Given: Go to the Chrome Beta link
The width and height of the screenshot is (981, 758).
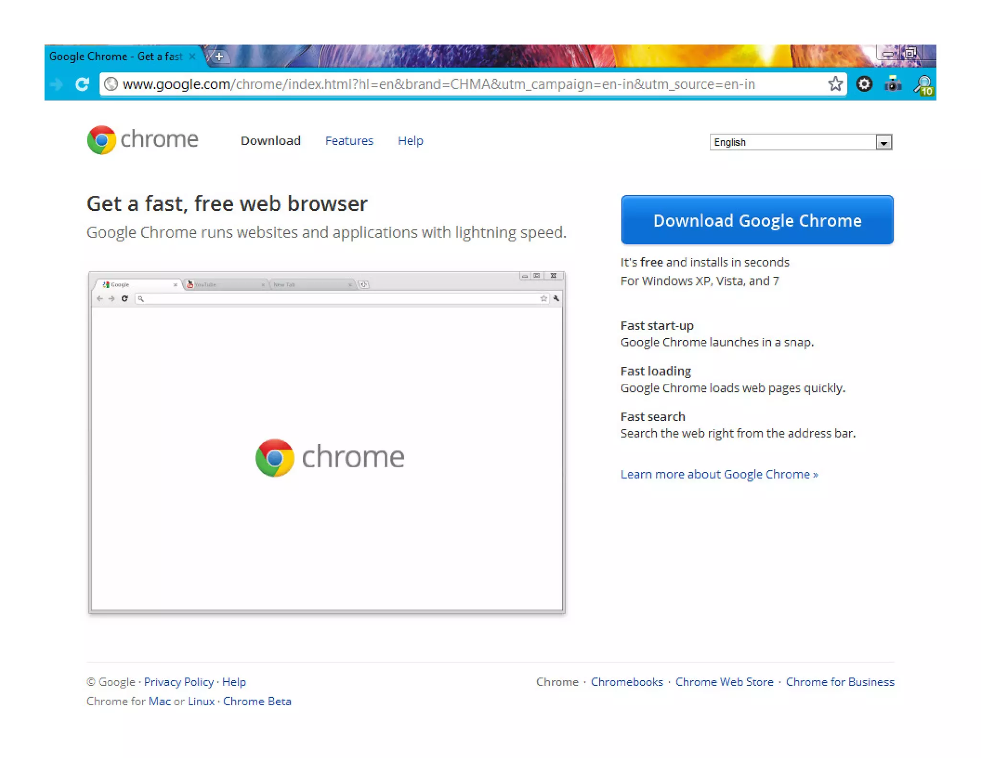Looking at the screenshot, I should 257,701.
